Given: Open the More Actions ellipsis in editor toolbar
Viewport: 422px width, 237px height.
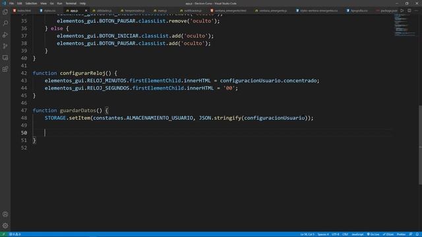Looking at the screenshot, I should tap(416, 11).
